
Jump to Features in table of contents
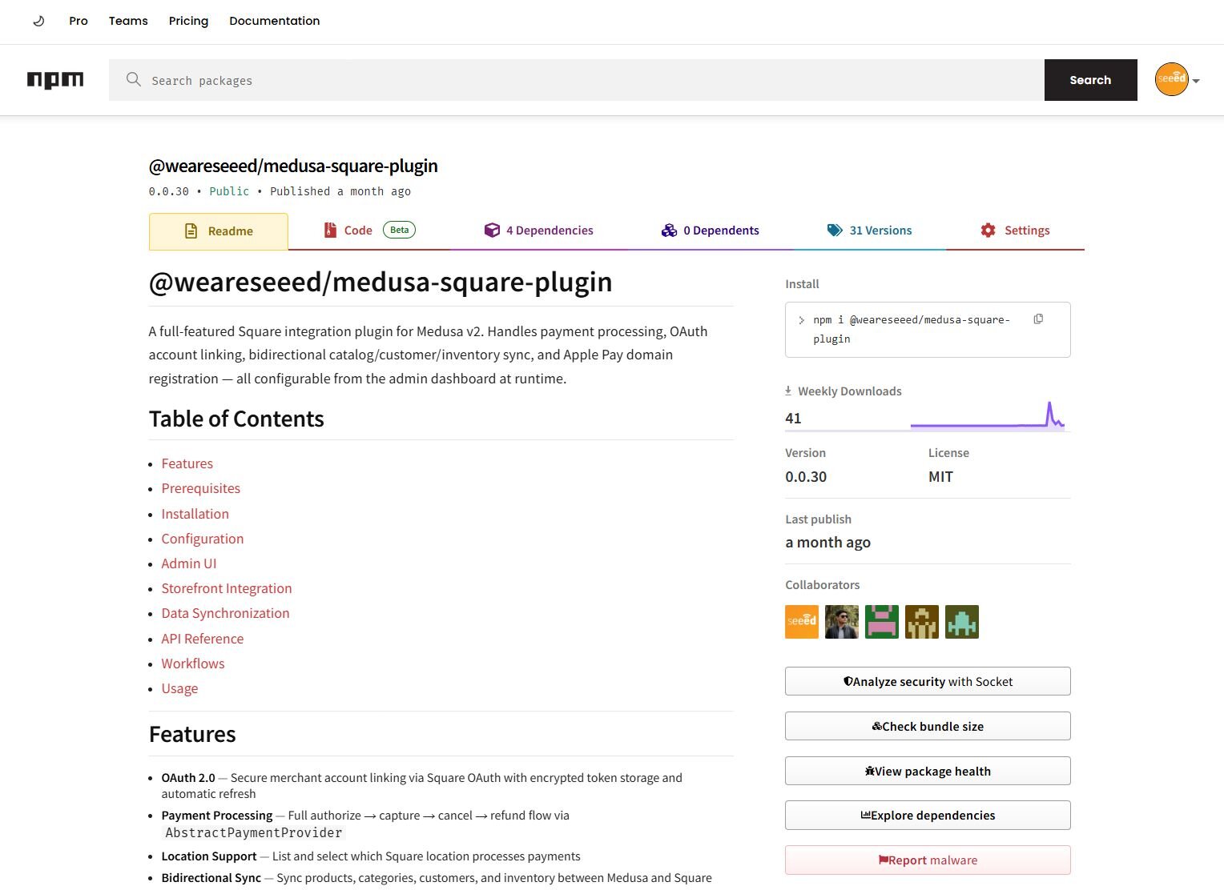[x=187, y=463]
